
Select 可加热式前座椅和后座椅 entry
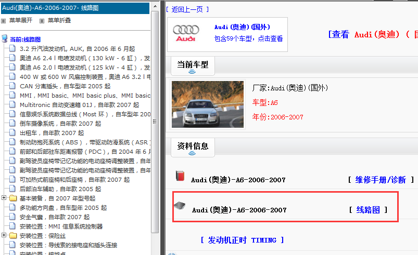[x=74, y=180]
